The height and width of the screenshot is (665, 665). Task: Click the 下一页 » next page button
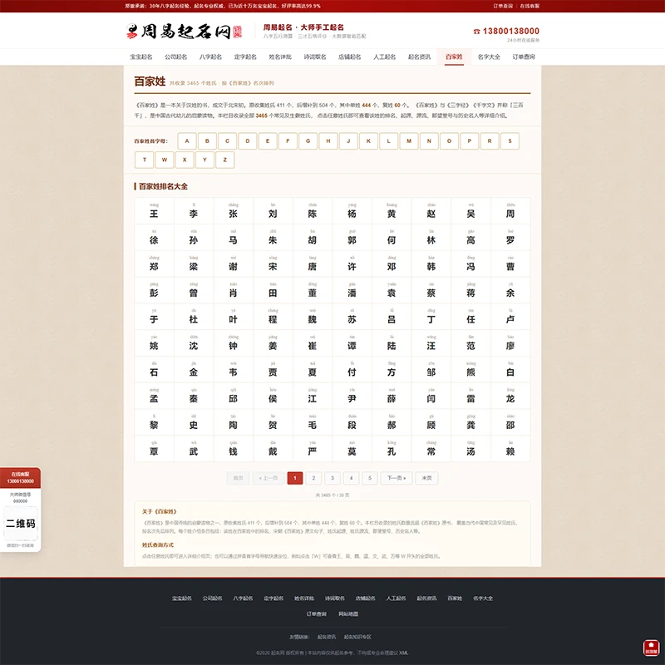[397, 478]
